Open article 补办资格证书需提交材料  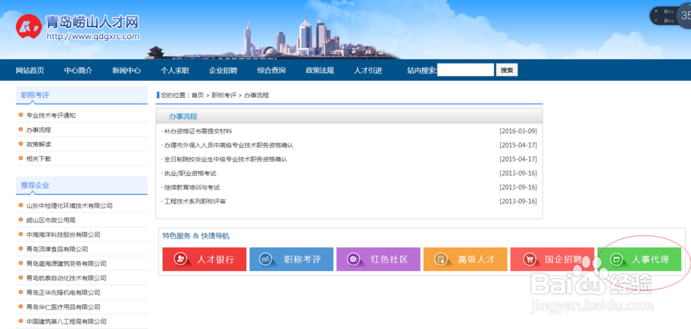198,131
